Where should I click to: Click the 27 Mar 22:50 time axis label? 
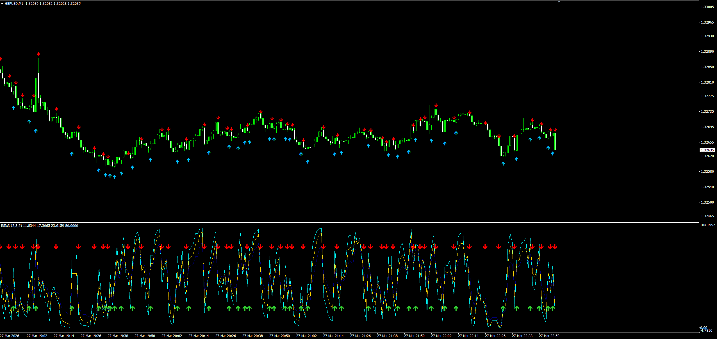point(549,336)
